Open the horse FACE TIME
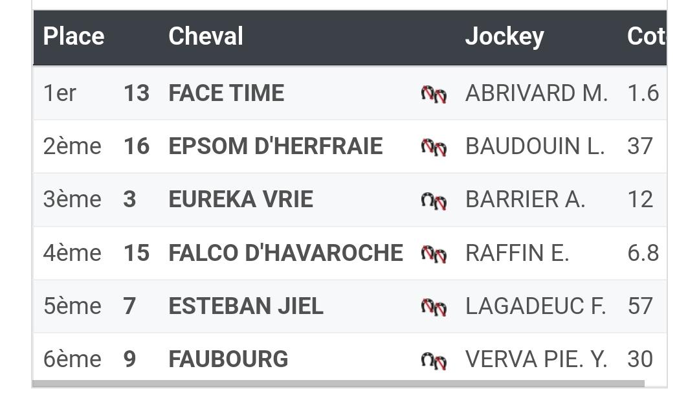 point(227,93)
